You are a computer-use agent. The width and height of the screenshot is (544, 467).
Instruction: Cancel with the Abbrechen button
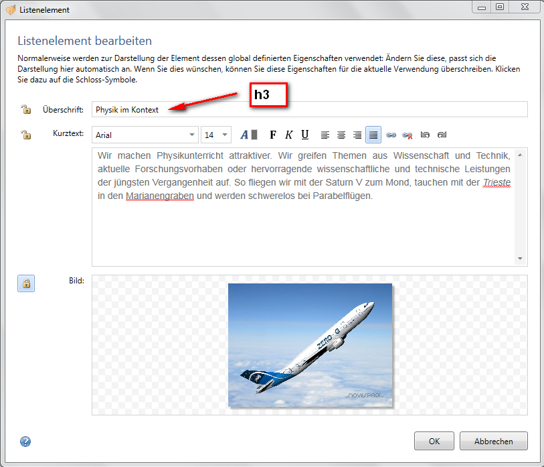pos(494,442)
